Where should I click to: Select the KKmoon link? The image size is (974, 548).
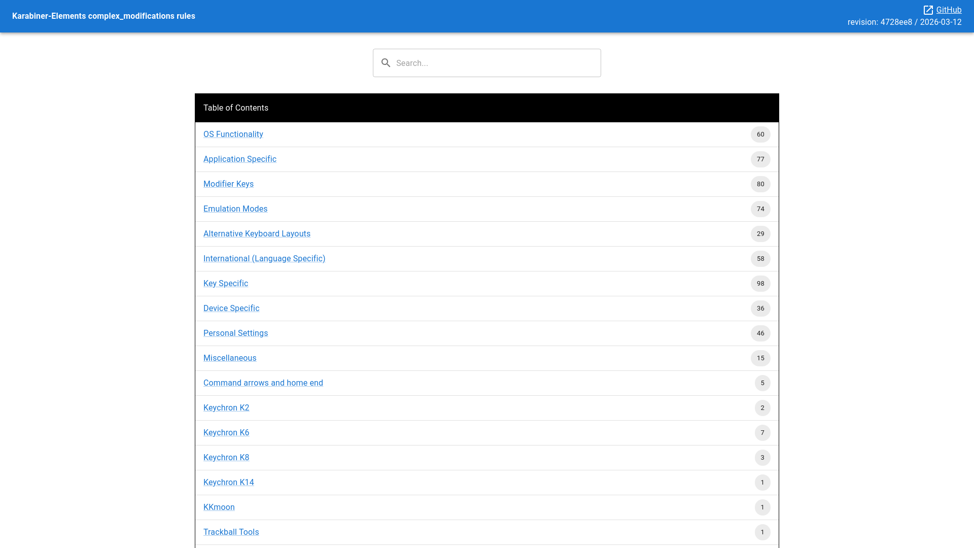click(219, 507)
